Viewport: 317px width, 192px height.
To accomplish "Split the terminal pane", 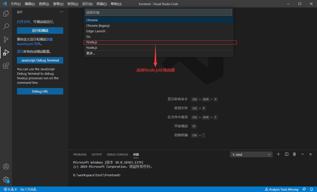I will 287,154.
